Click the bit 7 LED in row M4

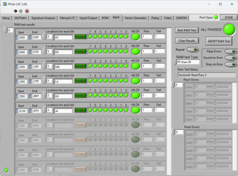pos(90,66)
